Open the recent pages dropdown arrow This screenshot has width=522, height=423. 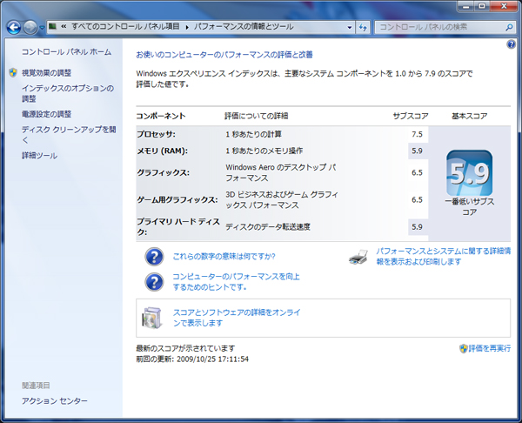point(42,28)
